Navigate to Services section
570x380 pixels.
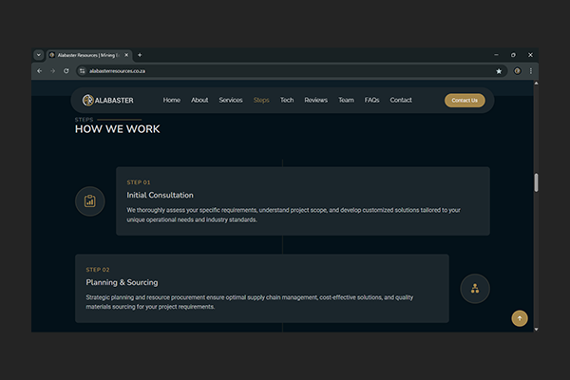231,100
